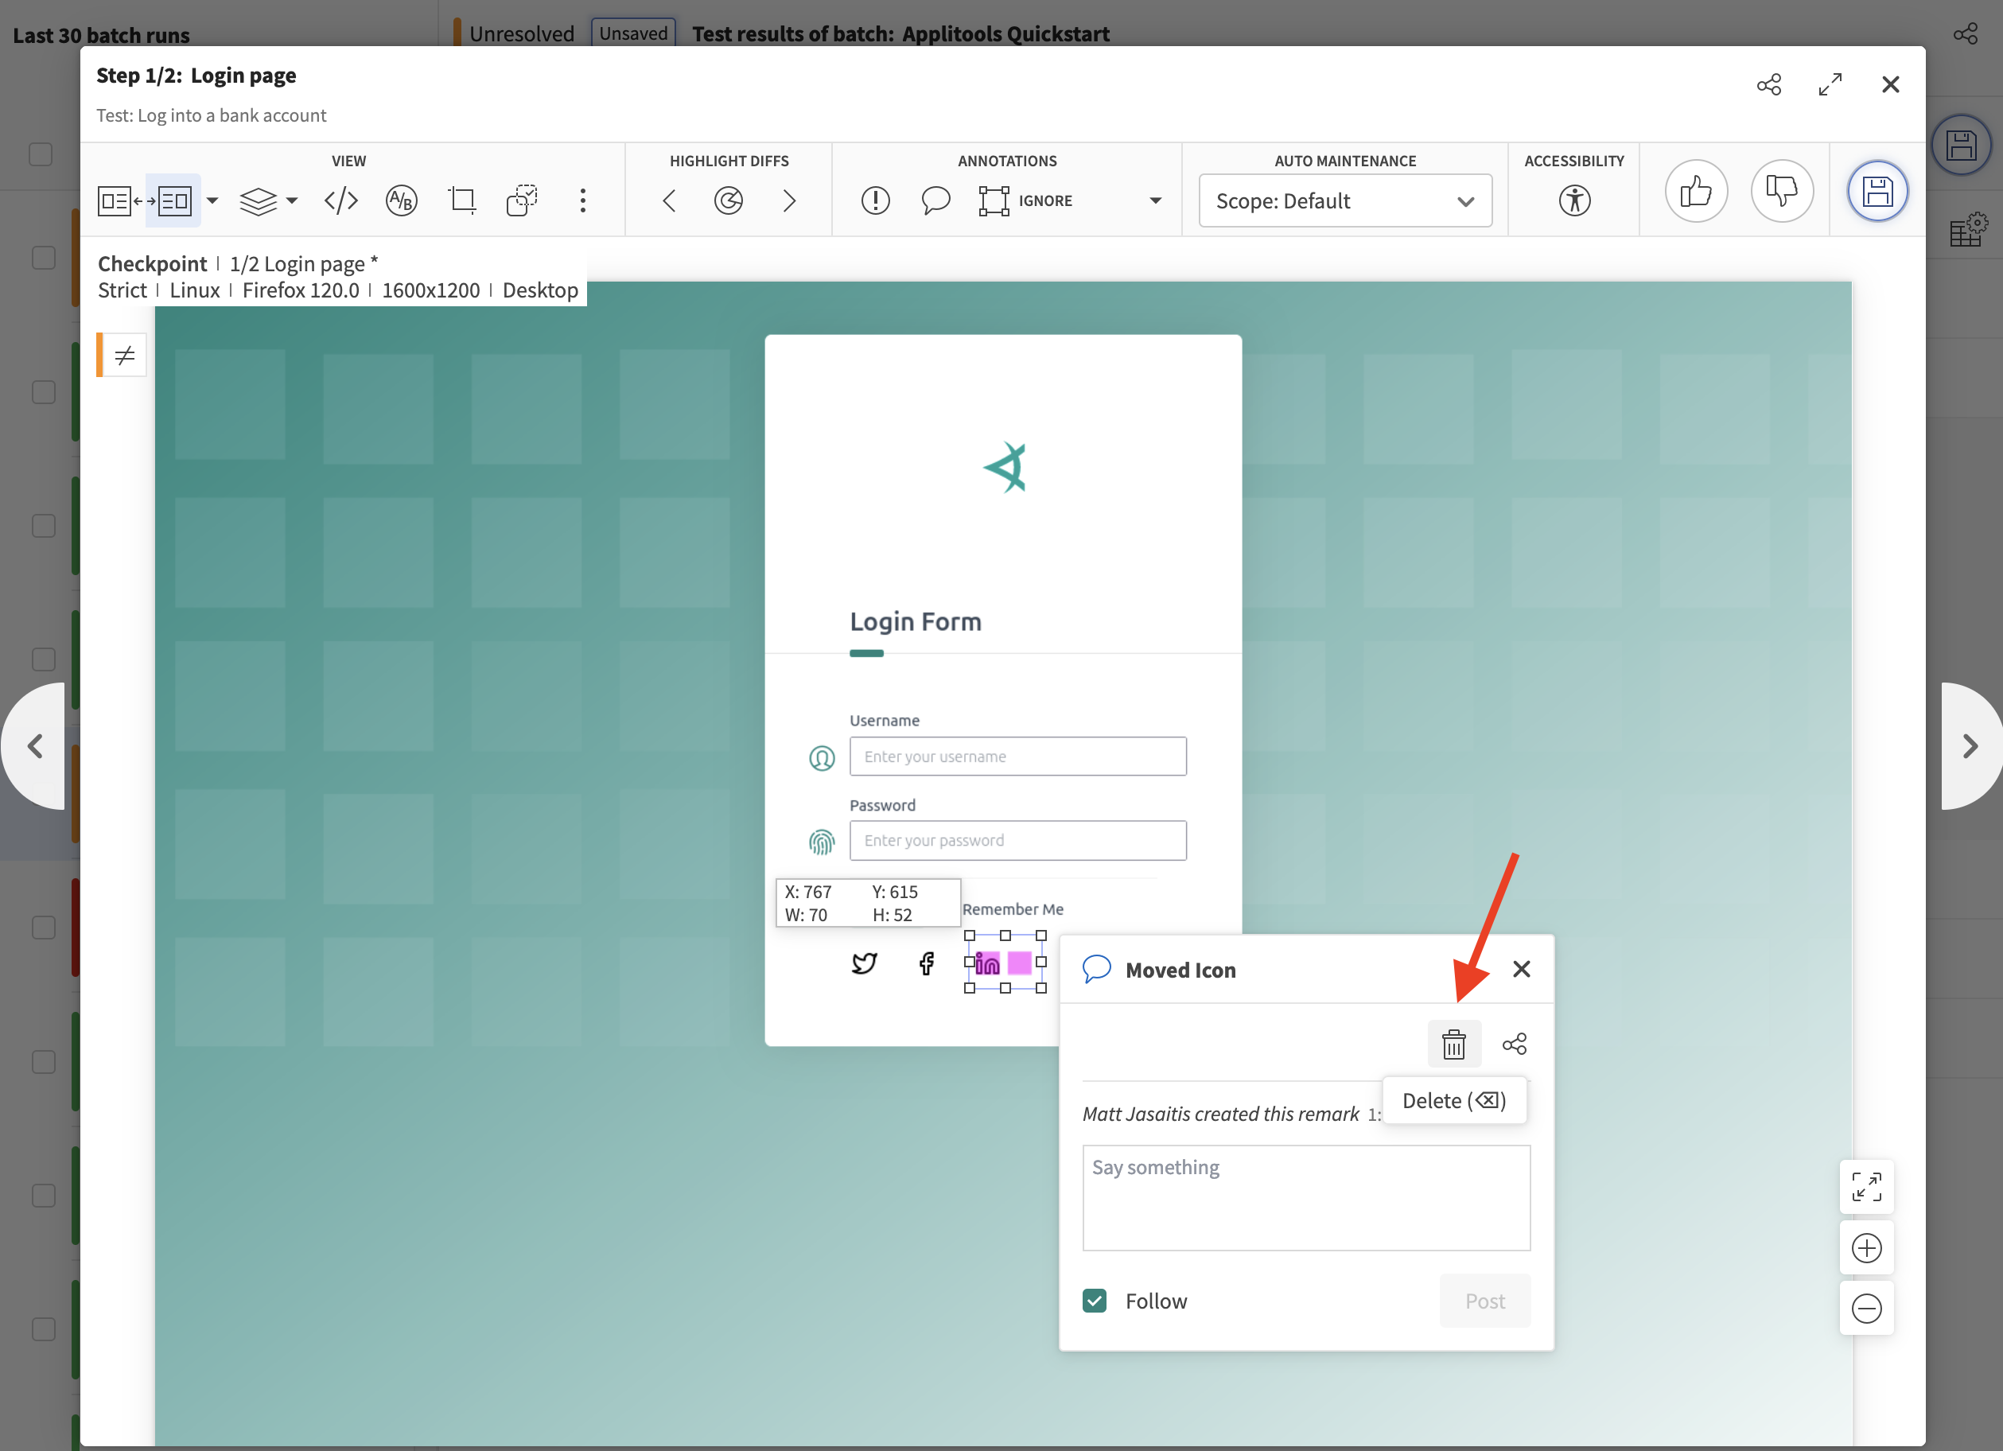This screenshot has height=1451, width=2003.
Task: Open the Highlight Diffs navigation dropdown
Action: tap(726, 199)
